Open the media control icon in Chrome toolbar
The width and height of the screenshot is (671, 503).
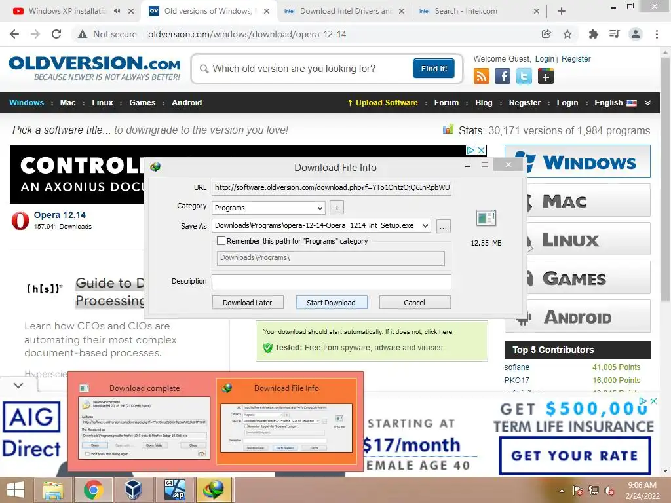click(615, 34)
